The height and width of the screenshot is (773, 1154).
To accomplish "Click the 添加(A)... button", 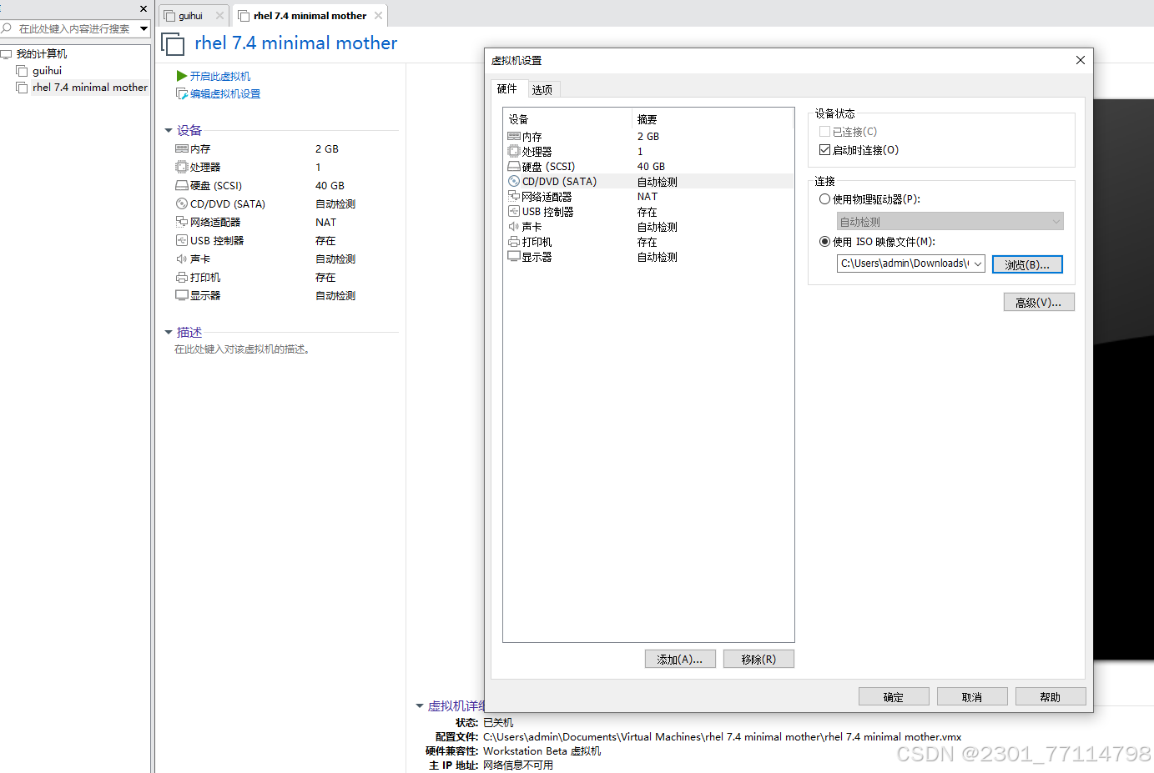I will [680, 659].
